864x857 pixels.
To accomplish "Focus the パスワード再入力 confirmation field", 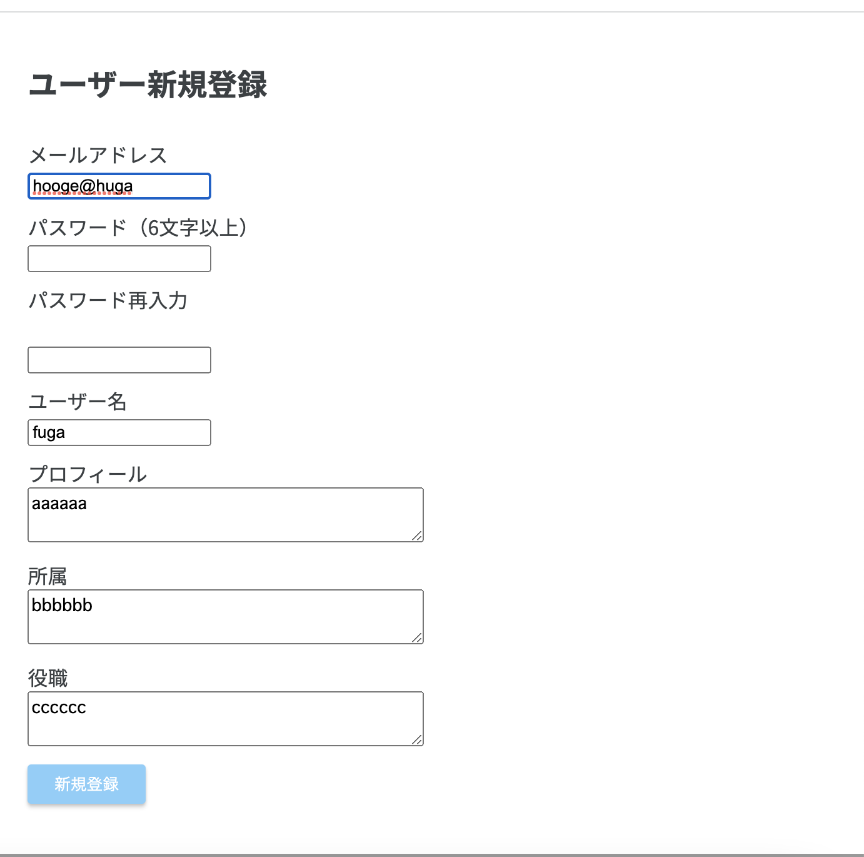I will 119,360.
